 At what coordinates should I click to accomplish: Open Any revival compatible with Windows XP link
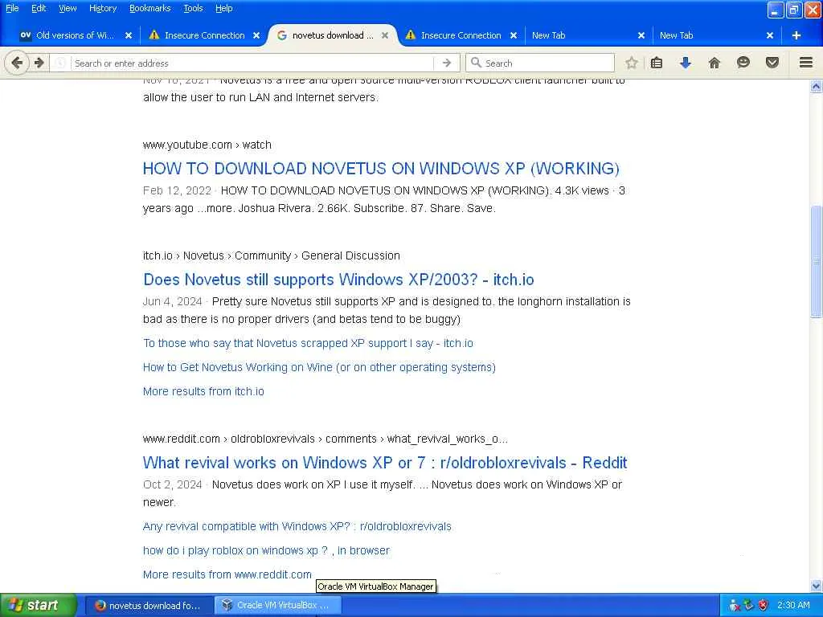point(297,526)
